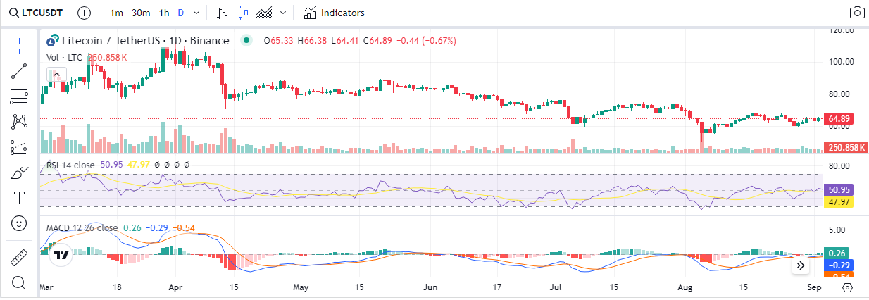Select the 1h timeframe

(x=164, y=13)
